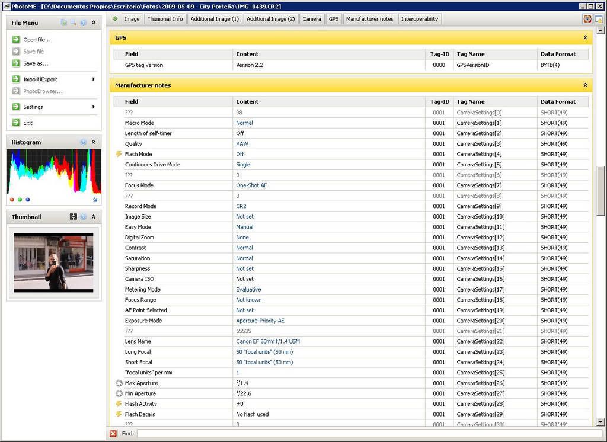Click the window warning icon at top right
This screenshot has width=607, height=442.
[x=599, y=19]
